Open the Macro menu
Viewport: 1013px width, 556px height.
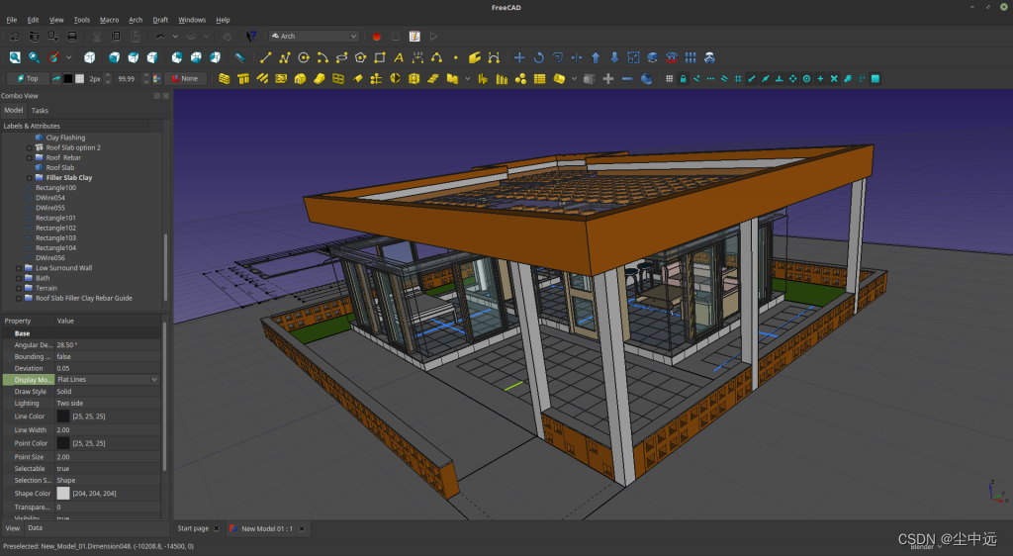pyautogui.click(x=109, y=20)
